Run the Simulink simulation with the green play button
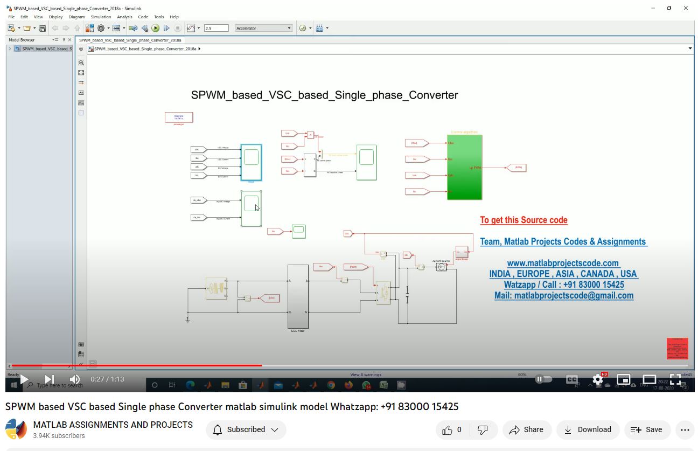The height and width of the screenshot is (451, 698). coord(155,28)
